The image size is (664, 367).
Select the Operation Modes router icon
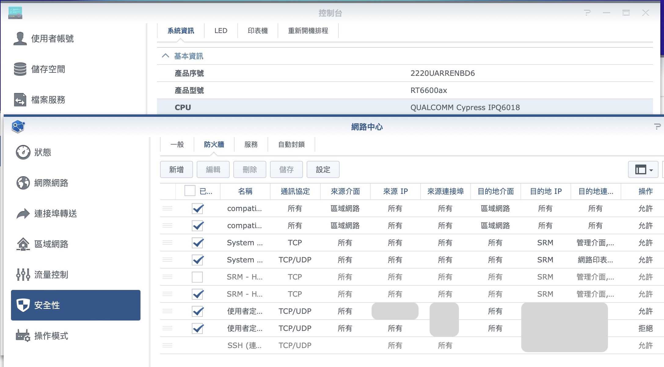pos(23,336)
